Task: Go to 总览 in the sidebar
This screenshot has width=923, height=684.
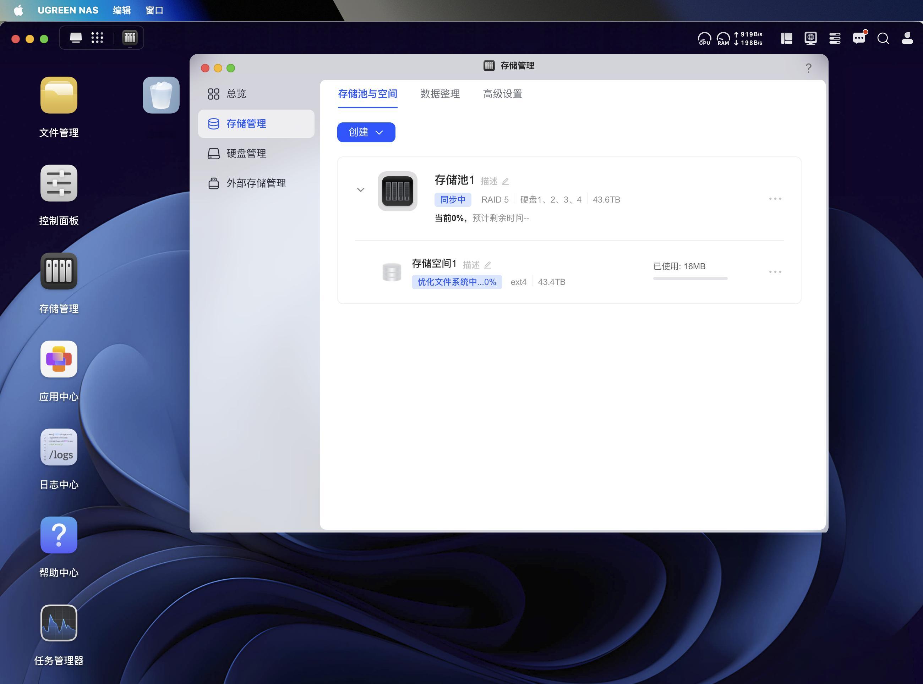Action: [256, 94]
